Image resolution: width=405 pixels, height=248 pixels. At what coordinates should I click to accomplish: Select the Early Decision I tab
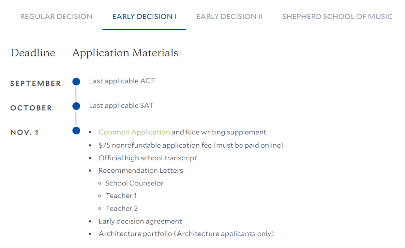[x=144, y=16]
